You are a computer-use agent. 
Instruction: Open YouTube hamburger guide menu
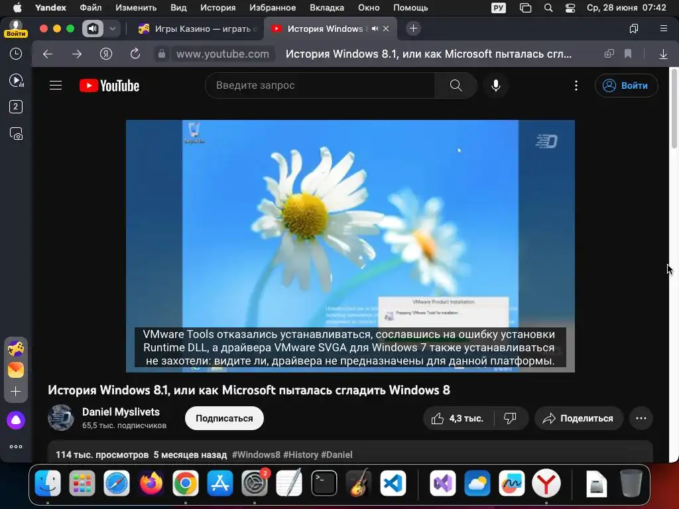(x=56, y=85)
